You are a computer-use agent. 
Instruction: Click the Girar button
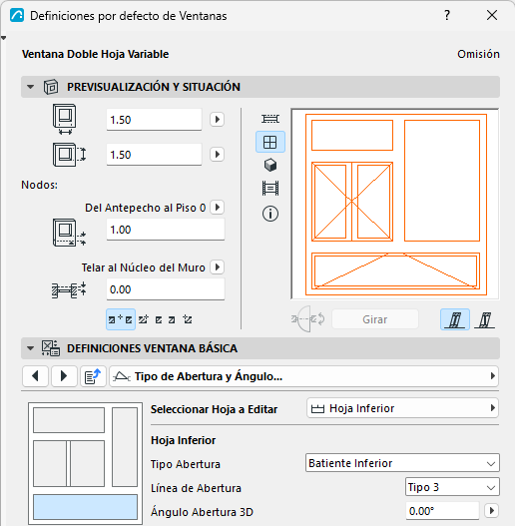(x=374, y=319)
